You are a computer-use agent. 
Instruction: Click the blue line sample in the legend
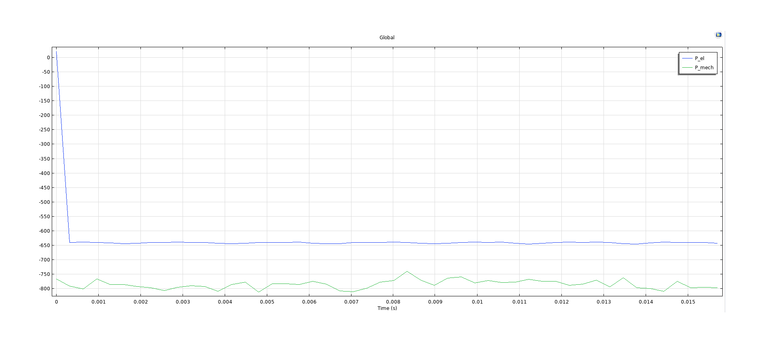(x=687, y=58)
